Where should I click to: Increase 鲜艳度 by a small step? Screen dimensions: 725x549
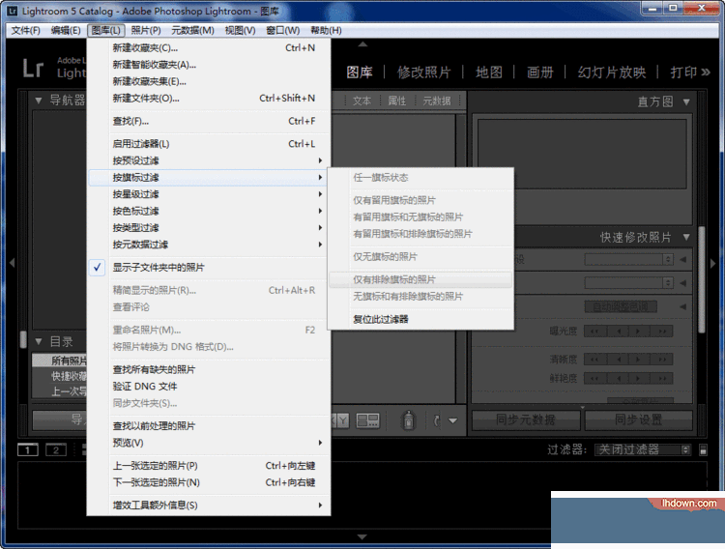click(640, 378)
